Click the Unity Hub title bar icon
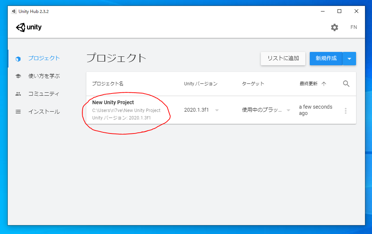The width and height of the screenshot is (372, 234). (14, 11)
